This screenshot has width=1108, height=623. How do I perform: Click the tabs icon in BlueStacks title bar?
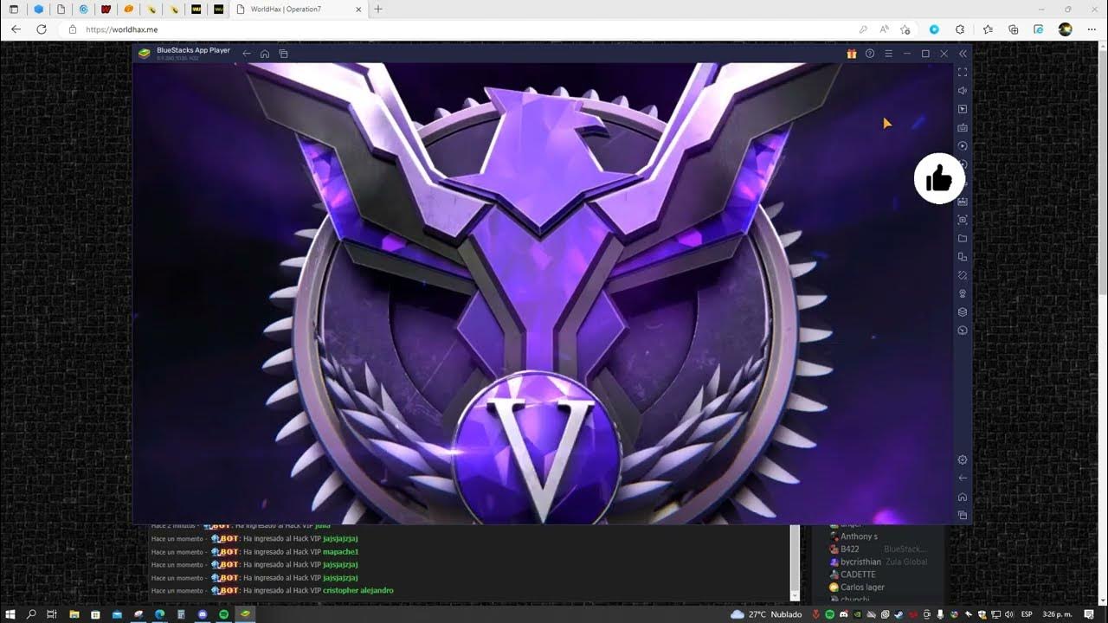[x=283, y=54]
